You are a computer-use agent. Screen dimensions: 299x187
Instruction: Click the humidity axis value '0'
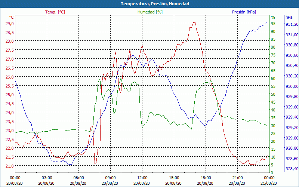pyautogui.click(x=272, y=173)
